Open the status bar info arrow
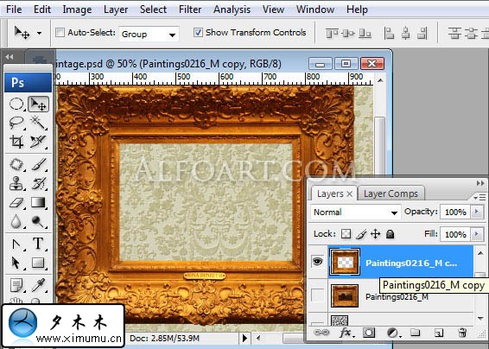The height and width of the screenshot is (349, 489). tap(244, 338)
